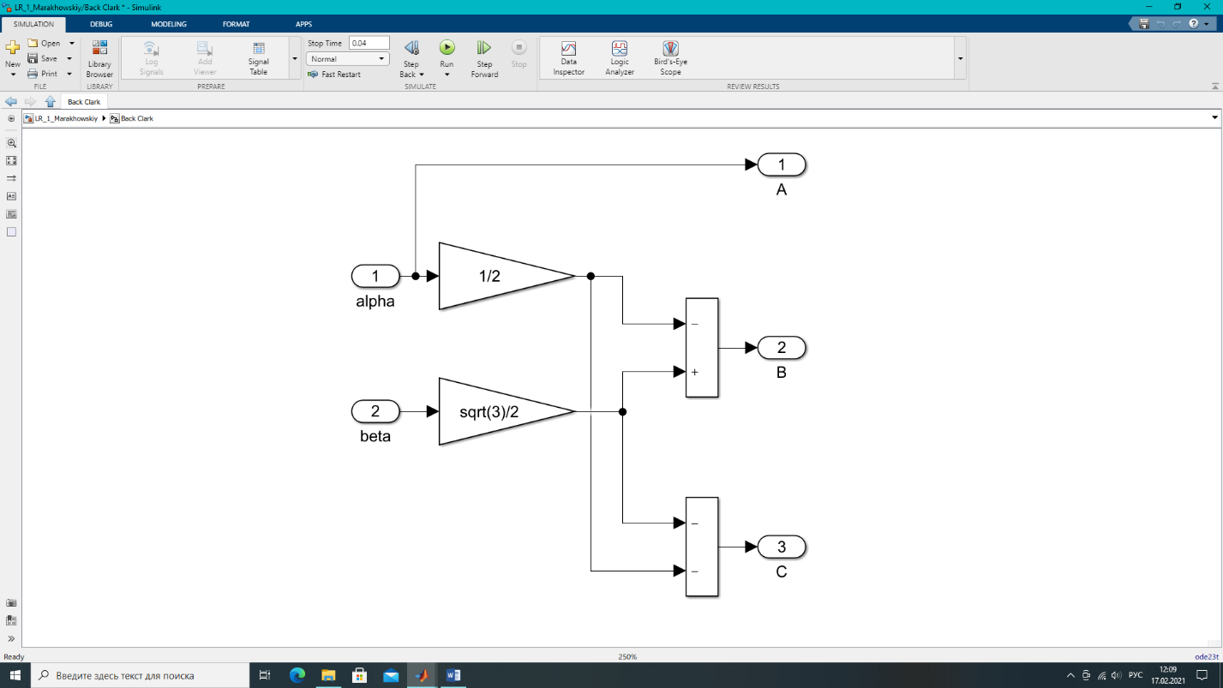Screen dimensions: 1223x688
Task: Enable Fast Restart
Action: (334, 75)
